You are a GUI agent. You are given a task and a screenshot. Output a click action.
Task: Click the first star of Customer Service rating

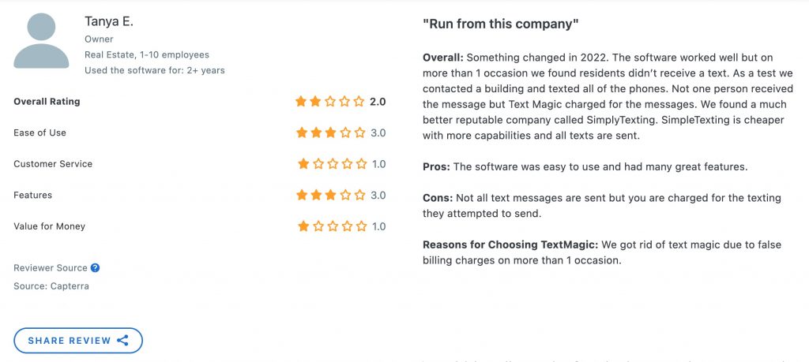tap(303, 164)
